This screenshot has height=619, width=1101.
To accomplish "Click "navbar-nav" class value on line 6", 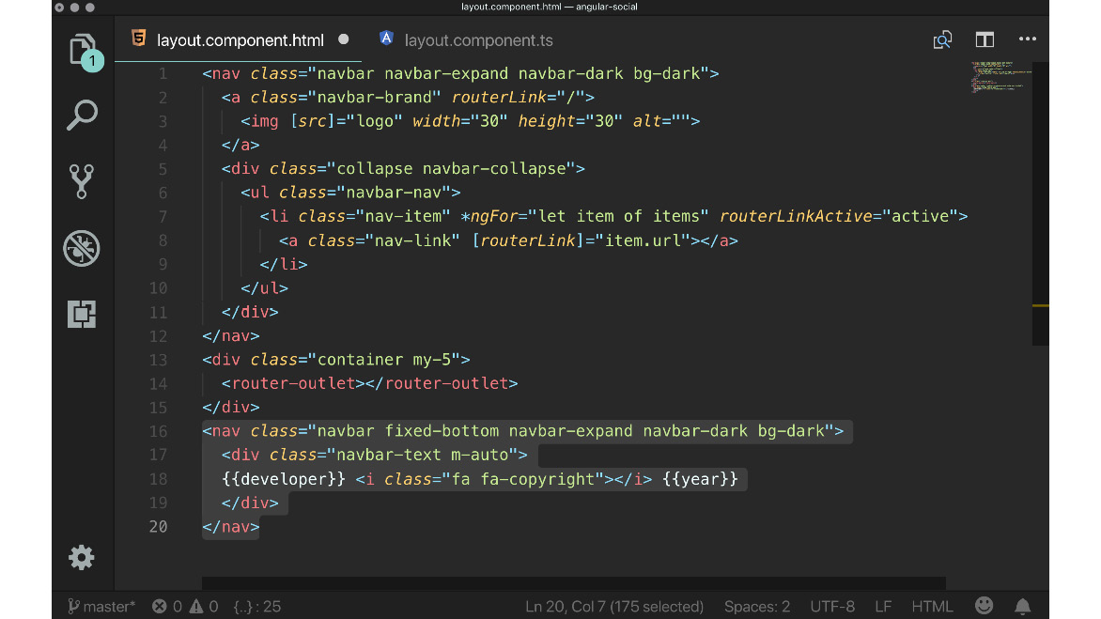I will [x=394, y=193].
